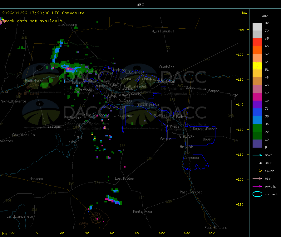Click the Punta_Agua place label
The image size is (281, 237).
pyautogui.click(x=142, y=211)
